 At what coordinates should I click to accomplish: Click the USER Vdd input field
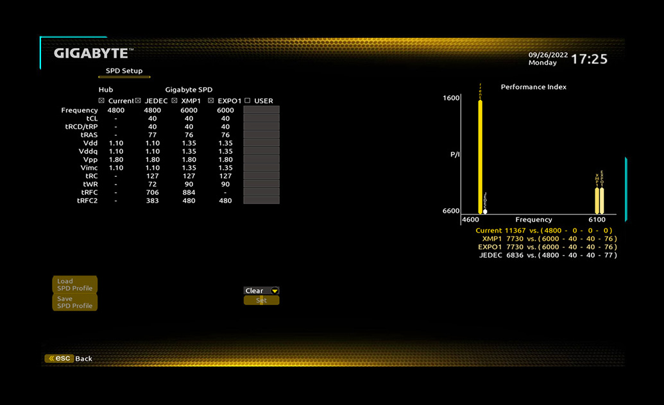[x=261, y=143]
